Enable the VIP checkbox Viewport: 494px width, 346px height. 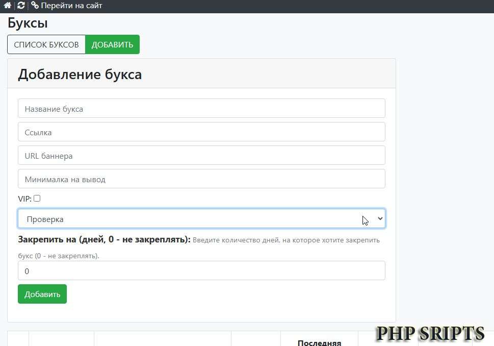[36, 199]
